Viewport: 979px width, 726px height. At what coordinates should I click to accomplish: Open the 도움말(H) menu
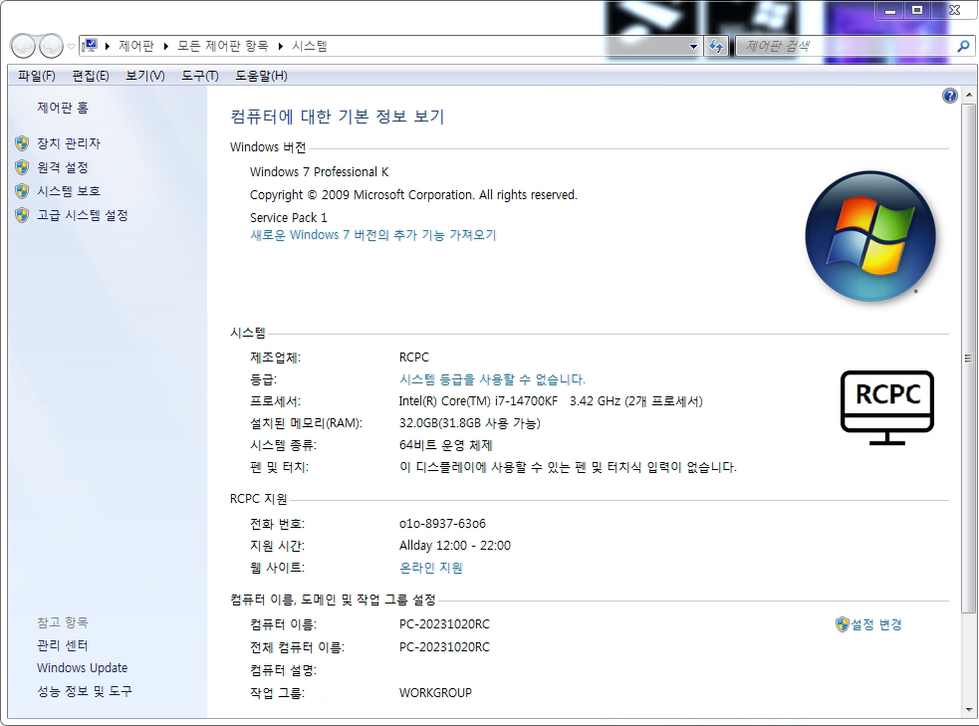click(261, 76)
